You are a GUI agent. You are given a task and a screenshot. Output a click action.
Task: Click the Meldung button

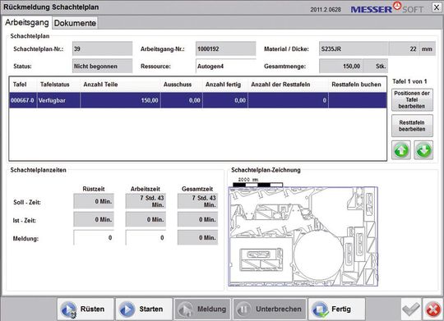(x=202, y=309)
